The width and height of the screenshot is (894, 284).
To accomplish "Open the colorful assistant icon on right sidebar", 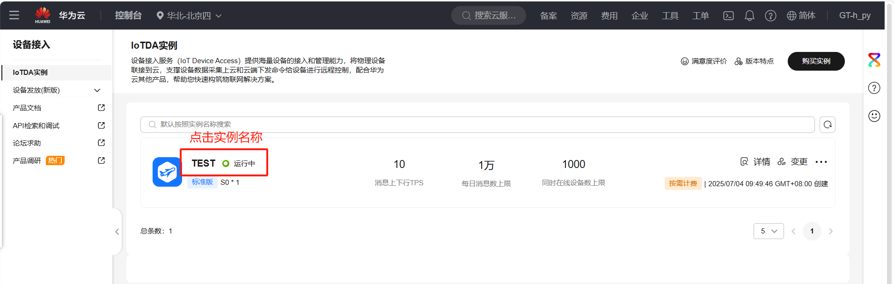I will (874, 60).
